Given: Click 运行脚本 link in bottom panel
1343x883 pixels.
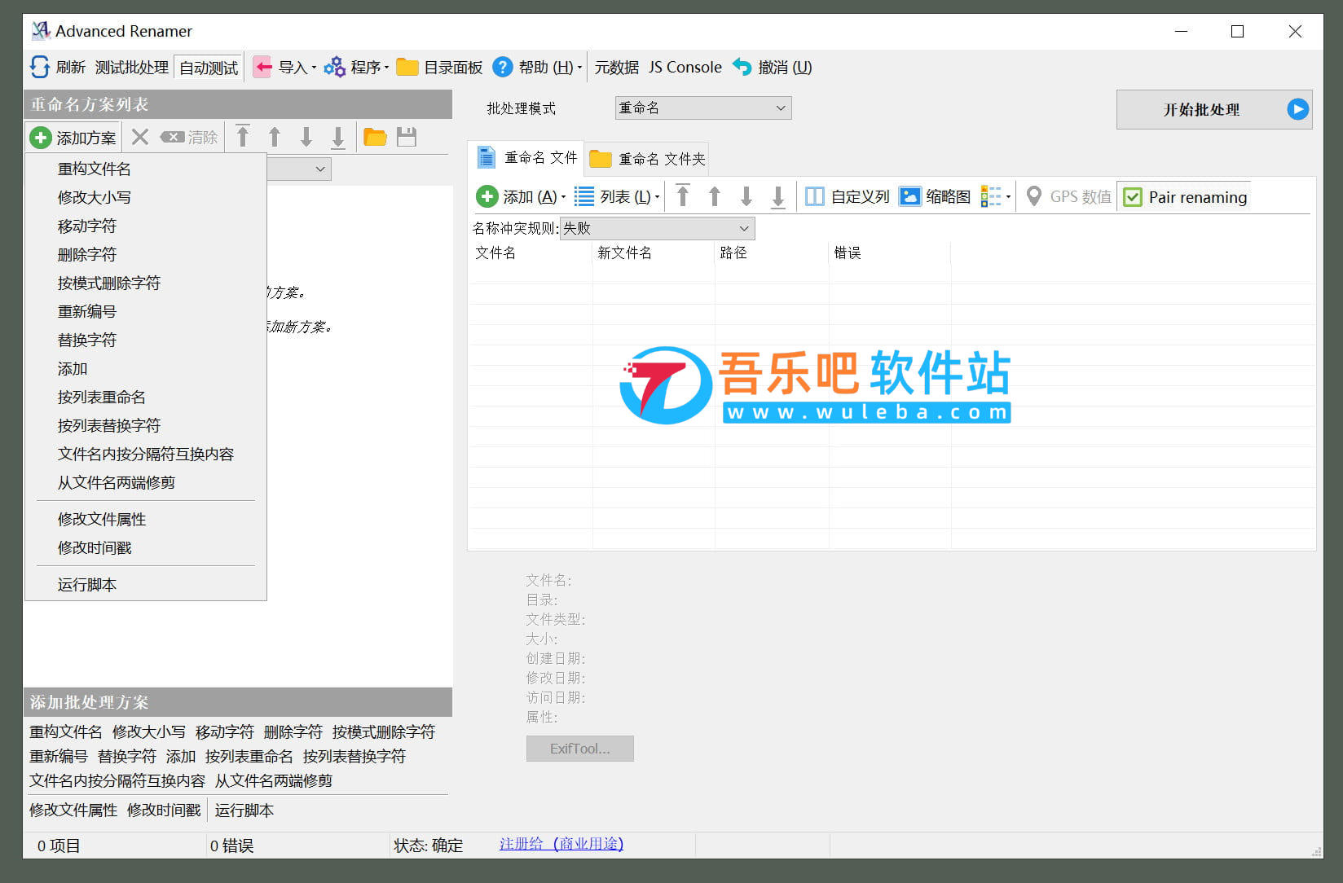Looking at the screenshot, I should coord(244,810).
